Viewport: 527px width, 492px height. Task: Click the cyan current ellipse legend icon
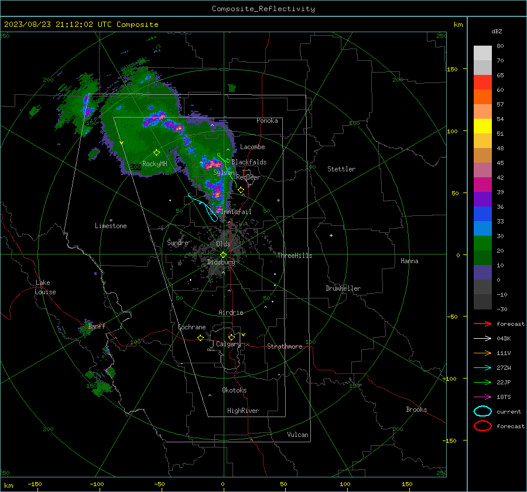pyautogui.click(x=482, y=411)
